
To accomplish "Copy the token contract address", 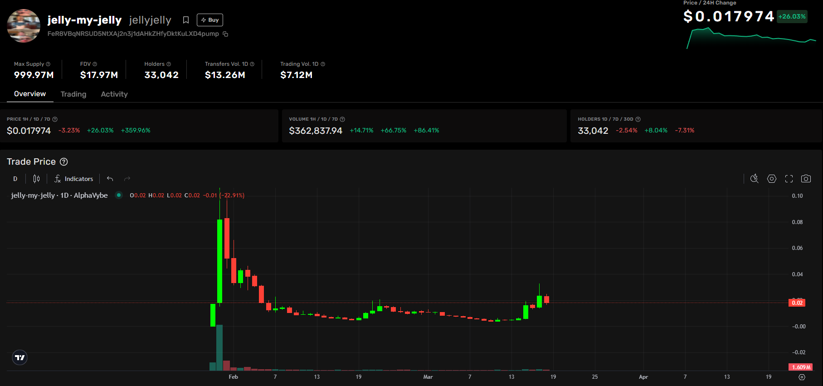I will pyautogui.click(x=225, y=34).
